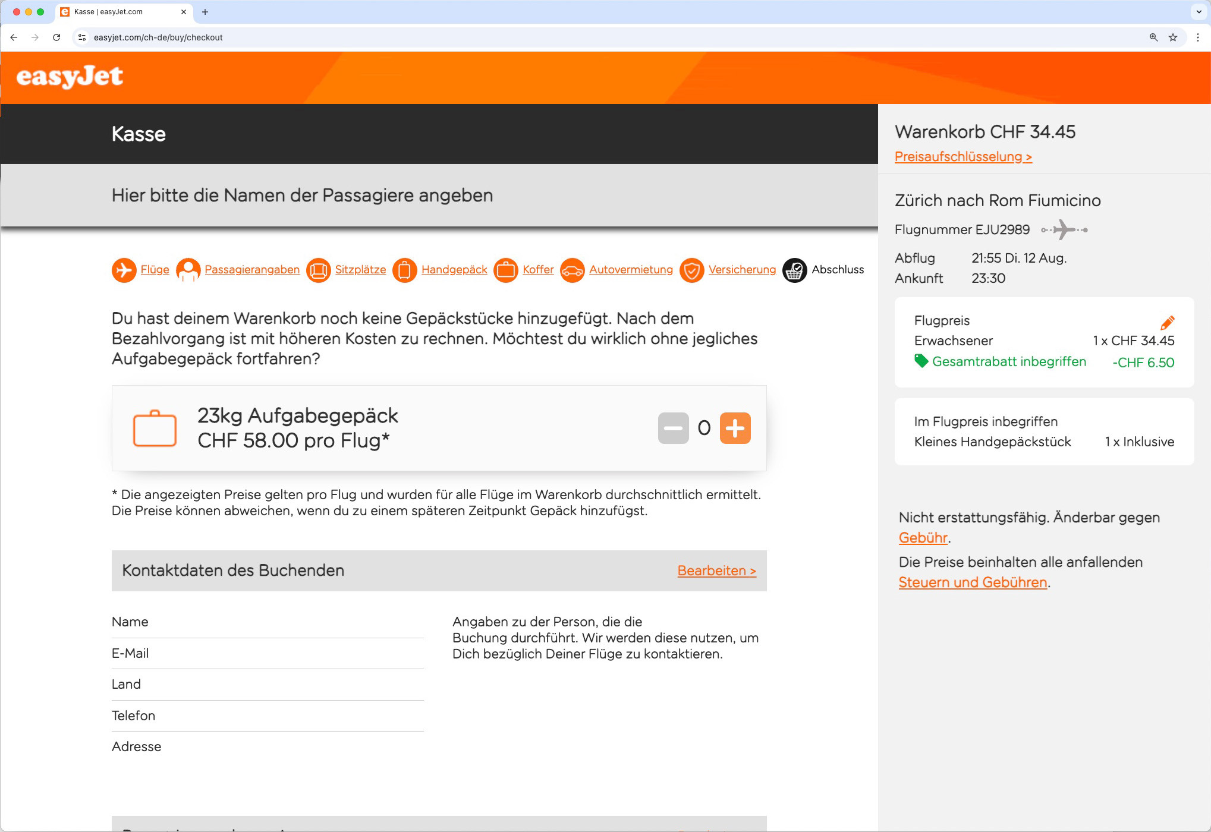The height and width of the screenshot is (832, 1211).
Task: Click the Zürich nach Rom Fiumicino heading
Action: point(998,201)
